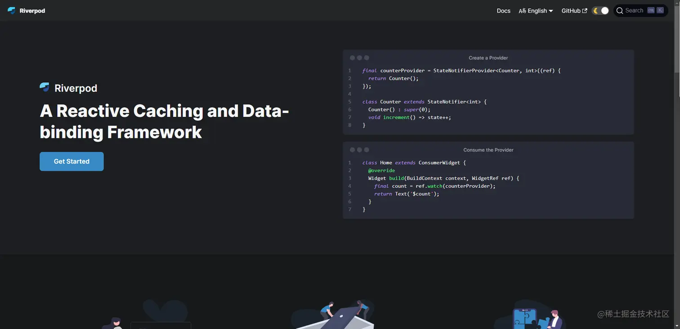Click the Riverpod hero title text

pyautogui.click(x=76, y=88)
